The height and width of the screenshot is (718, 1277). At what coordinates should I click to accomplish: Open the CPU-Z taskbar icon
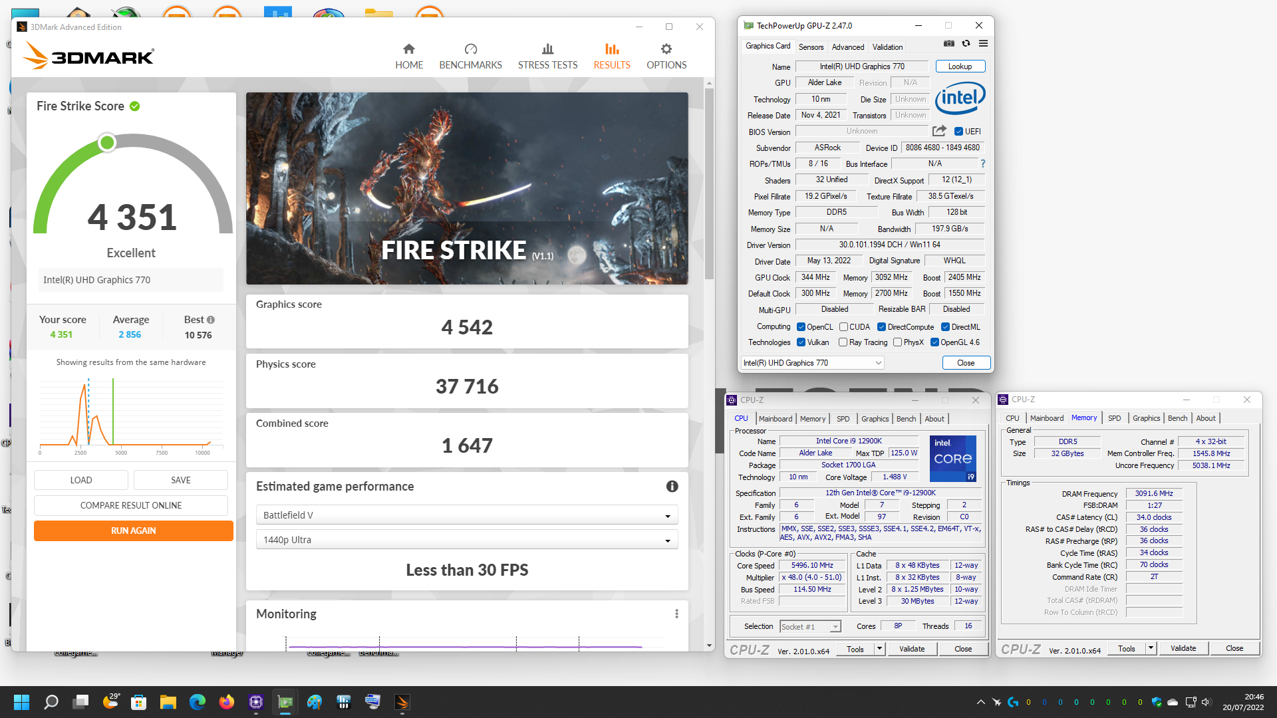(x=256, y=702)
